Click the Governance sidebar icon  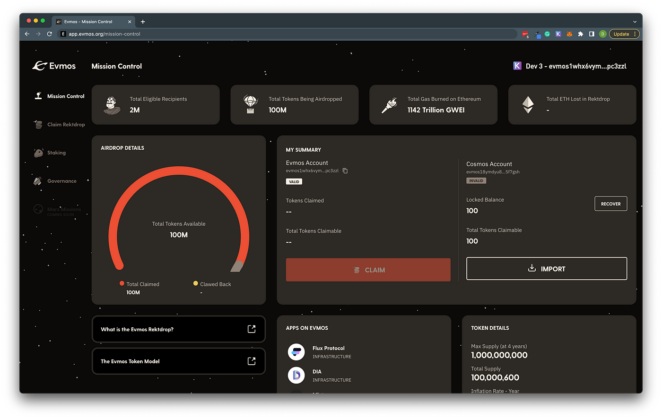[38, 181]
